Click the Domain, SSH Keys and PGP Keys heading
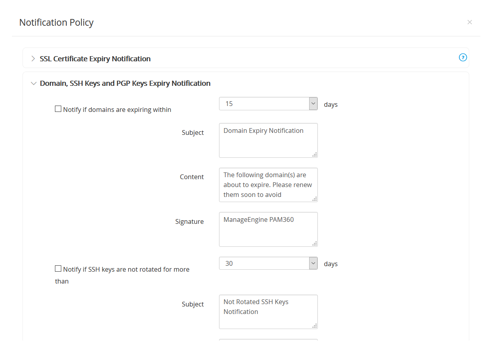The width and height of the screenshot is (491, 348). (125, 83)
